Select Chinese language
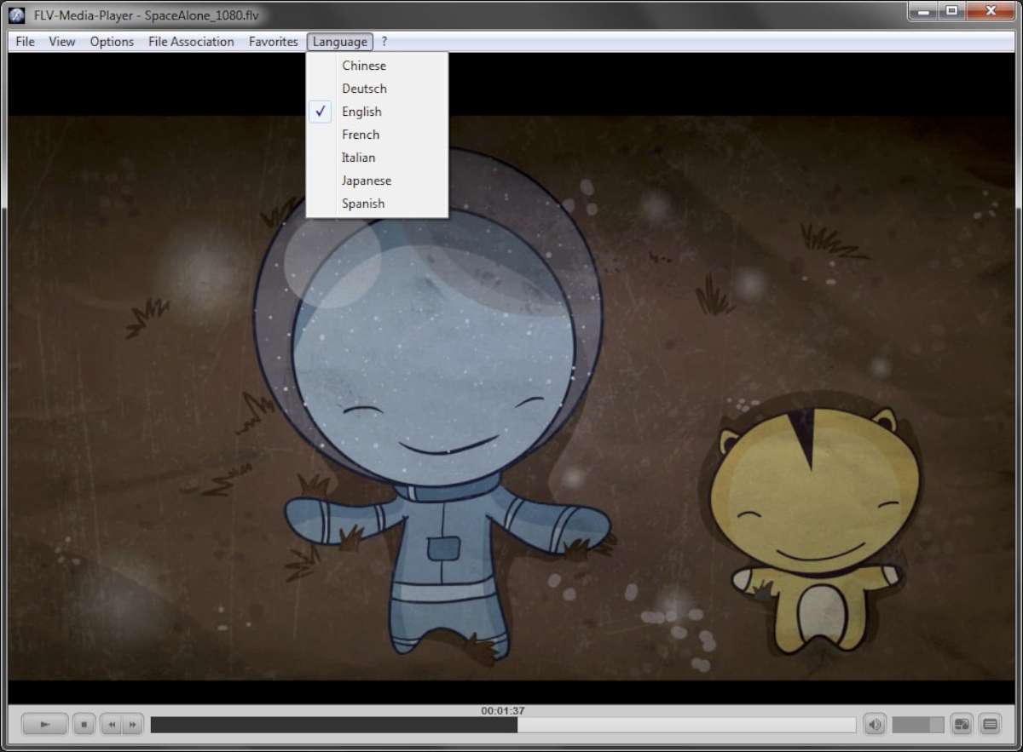1023x752 pixels. pyautogui.click(x=364, y=66)
